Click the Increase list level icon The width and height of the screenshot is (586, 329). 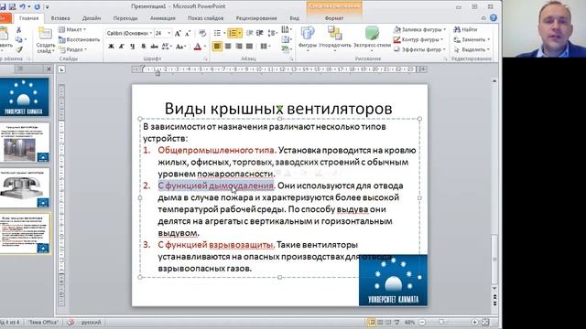point(260,33)
